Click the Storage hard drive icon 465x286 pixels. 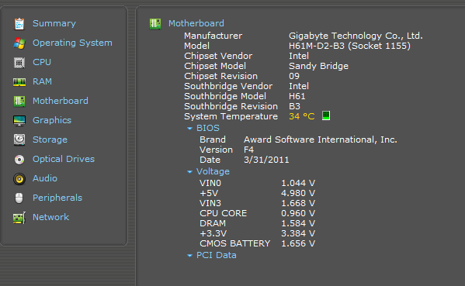19,140
